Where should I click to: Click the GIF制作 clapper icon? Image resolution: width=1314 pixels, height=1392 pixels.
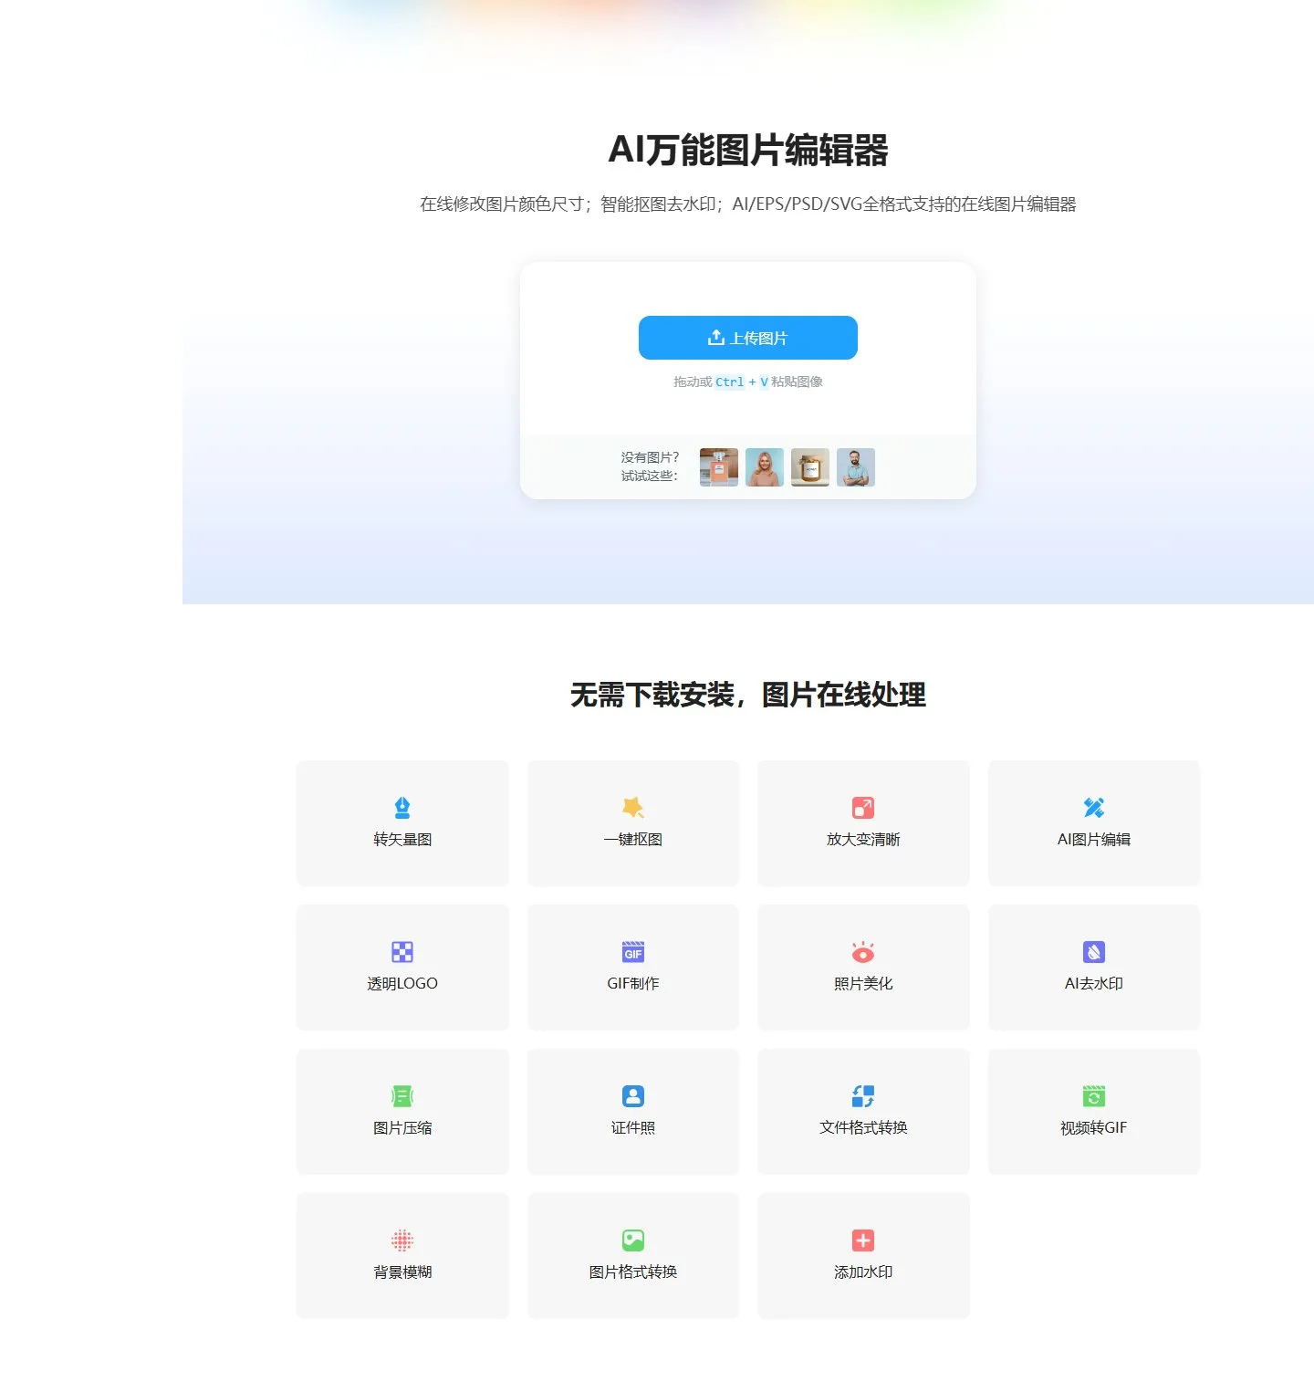click(x=633, y=952)
